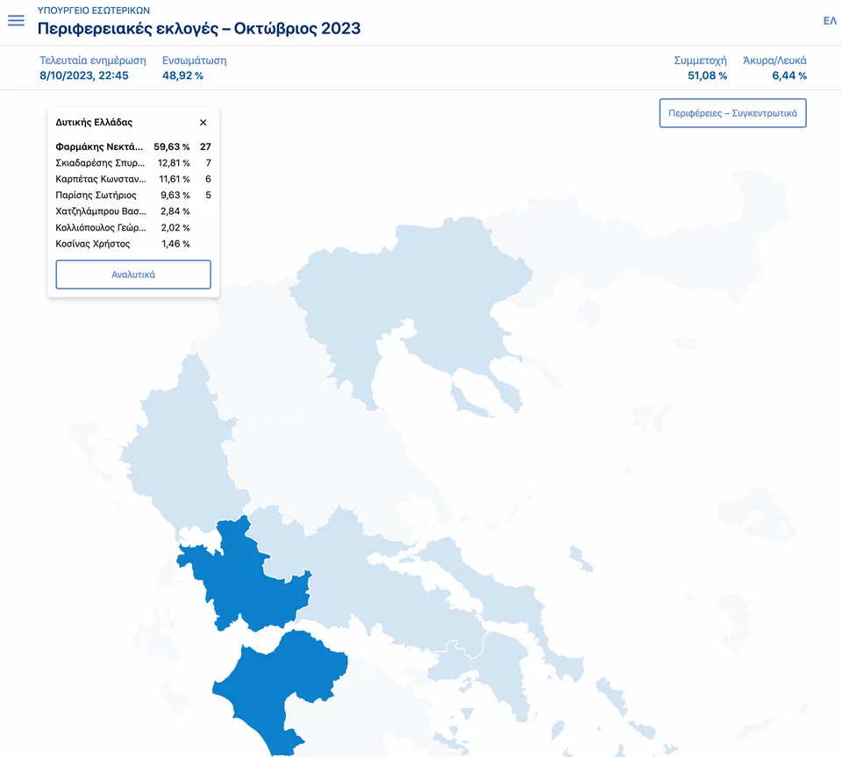Click the Συμμετοχή 51,08 % statistic
This screenshot has height=757, width=842.
point(700,68)
